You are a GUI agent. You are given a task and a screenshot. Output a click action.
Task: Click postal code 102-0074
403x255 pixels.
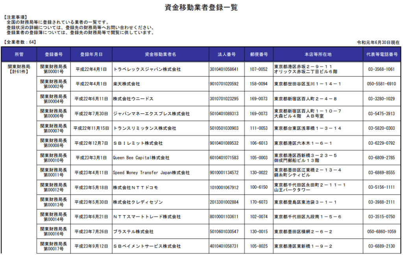coord(259,217)
